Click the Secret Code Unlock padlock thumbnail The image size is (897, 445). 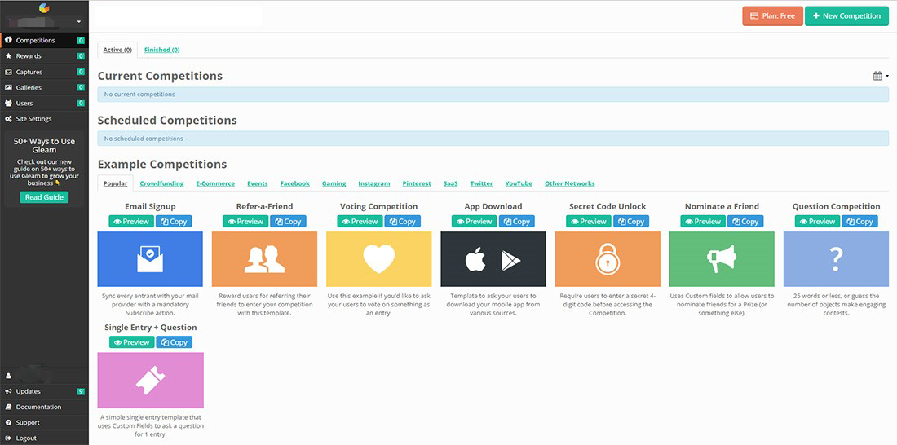click(x=608, y=259)
